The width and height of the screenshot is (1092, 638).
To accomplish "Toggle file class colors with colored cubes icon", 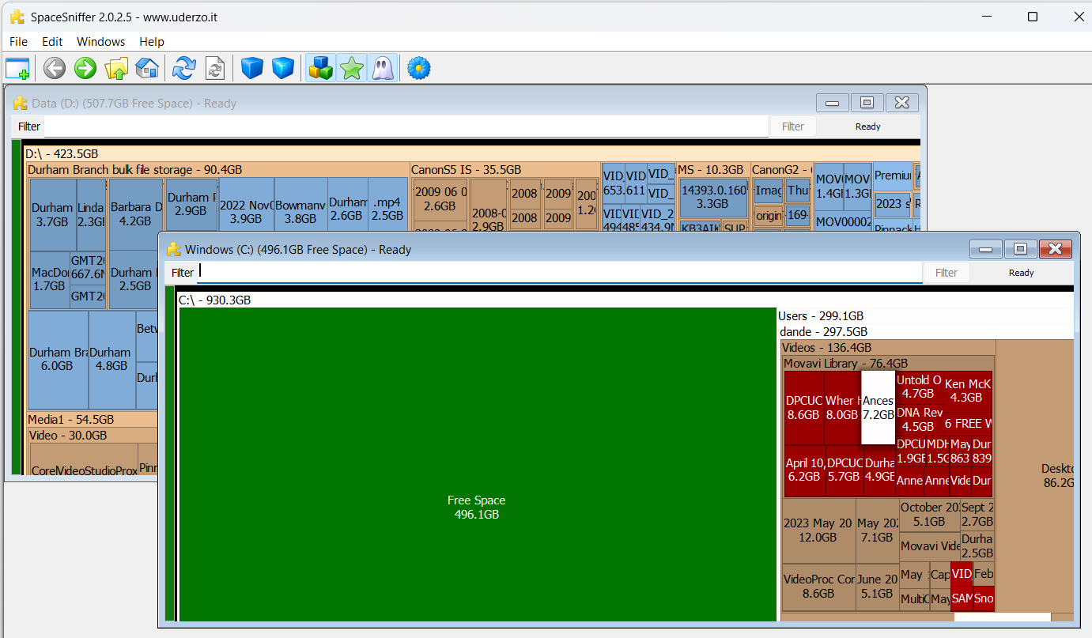I will coord(320,69).
